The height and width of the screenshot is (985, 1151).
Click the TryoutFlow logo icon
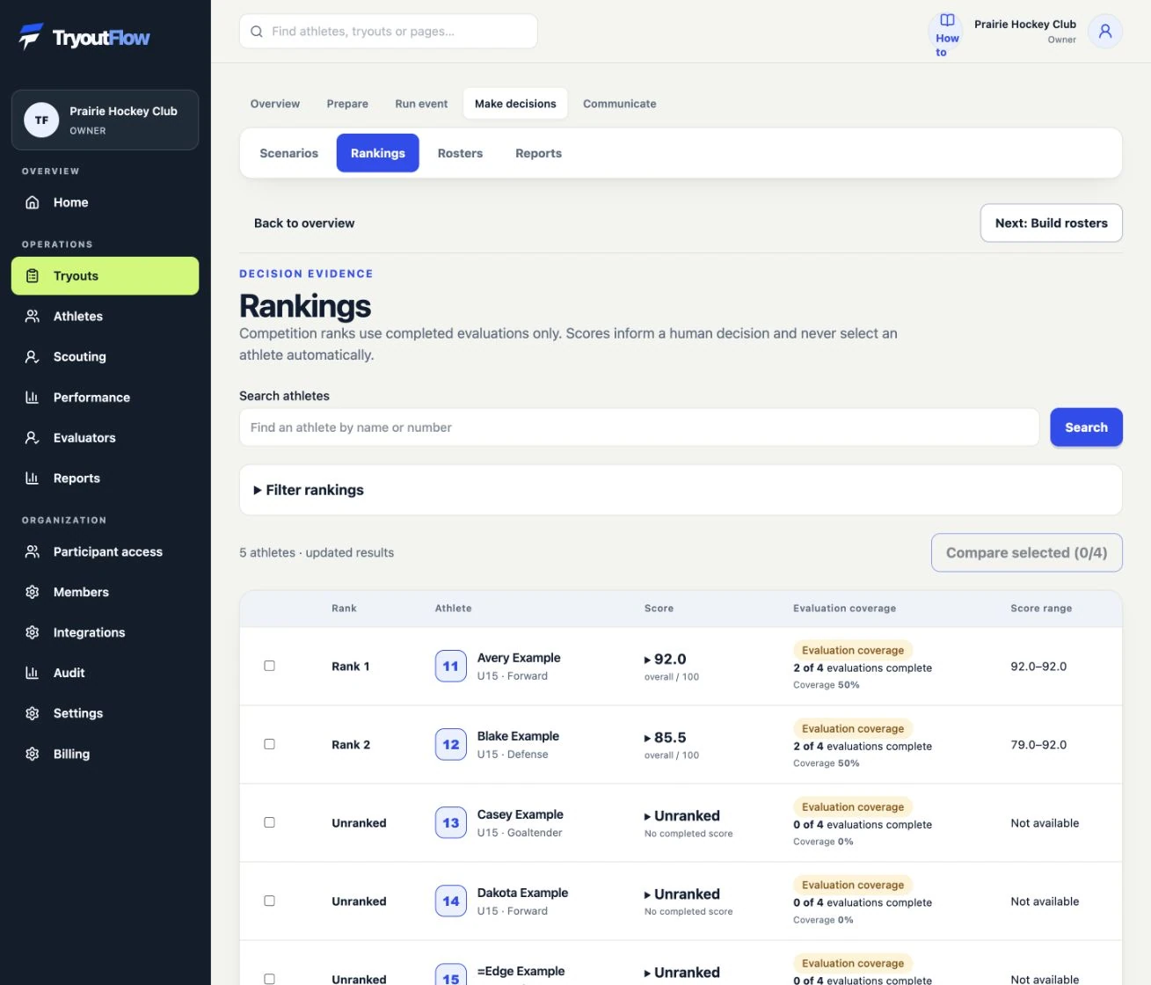[x=31, y=37]
